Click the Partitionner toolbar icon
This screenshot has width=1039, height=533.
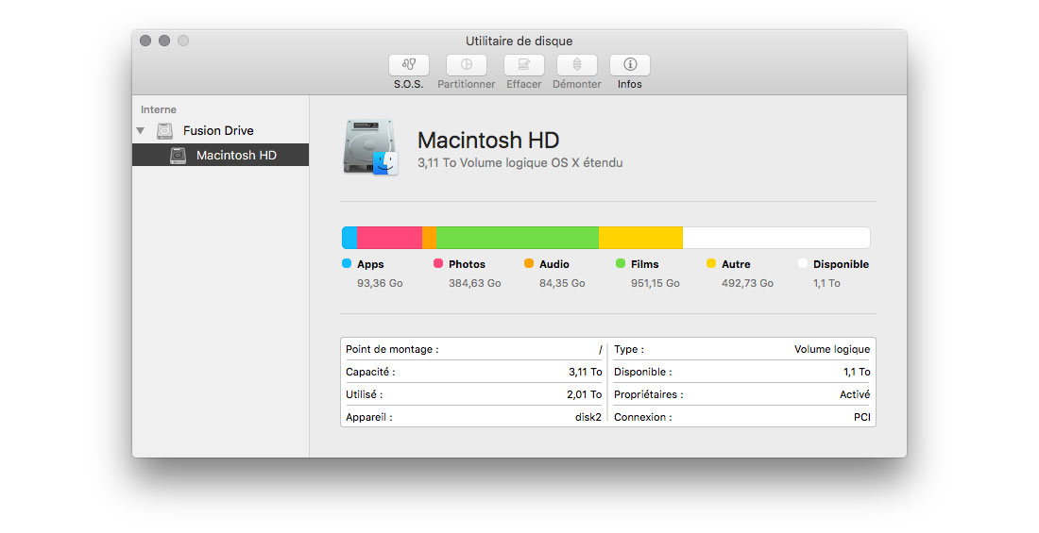click(x=466, y=65)
